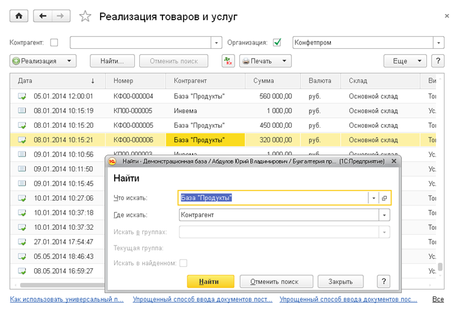The width and height of the screenshot is (458, 311).
Task: Click the horizontal scrollbar of the list
Action: [x=62, y=285]
